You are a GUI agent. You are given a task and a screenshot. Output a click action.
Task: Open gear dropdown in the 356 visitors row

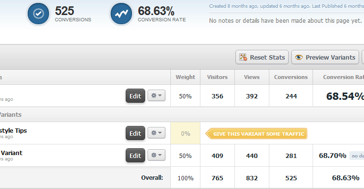click(156, 95)
